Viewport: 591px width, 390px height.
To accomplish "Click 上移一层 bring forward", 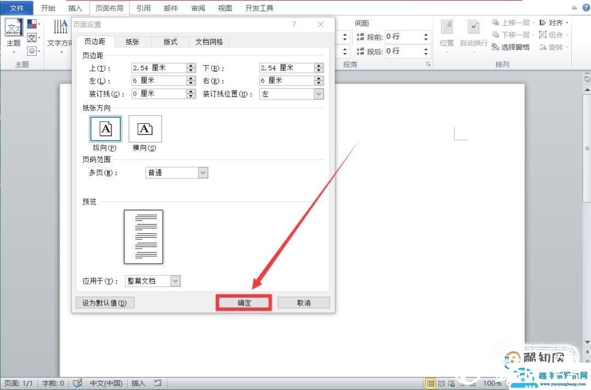I will coord(513,22).
